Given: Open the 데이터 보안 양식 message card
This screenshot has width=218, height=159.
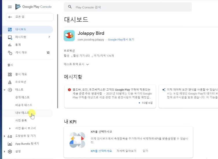Looking at the screenshot, I should tap(189, 97).
